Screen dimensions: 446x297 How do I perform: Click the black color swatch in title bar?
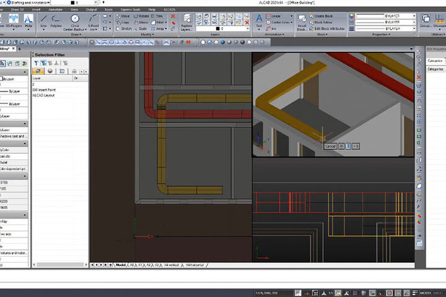pos(72,2)
